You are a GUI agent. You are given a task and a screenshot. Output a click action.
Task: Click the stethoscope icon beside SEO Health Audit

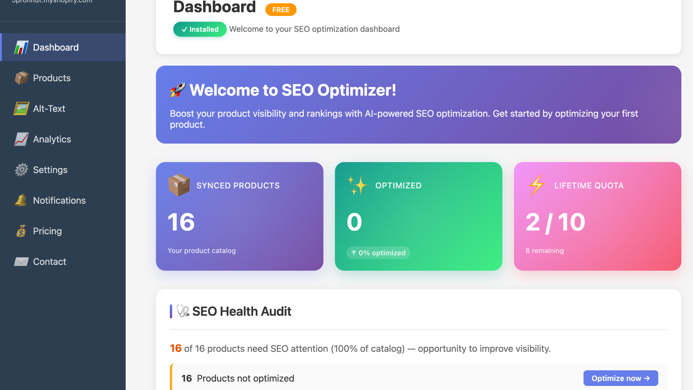pos(183,311)
